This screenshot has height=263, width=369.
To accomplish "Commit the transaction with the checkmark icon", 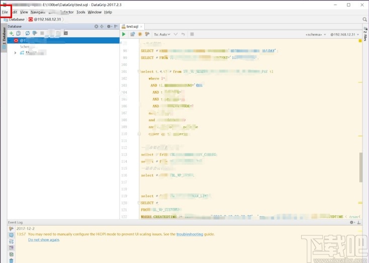I will tap(175, 34).
